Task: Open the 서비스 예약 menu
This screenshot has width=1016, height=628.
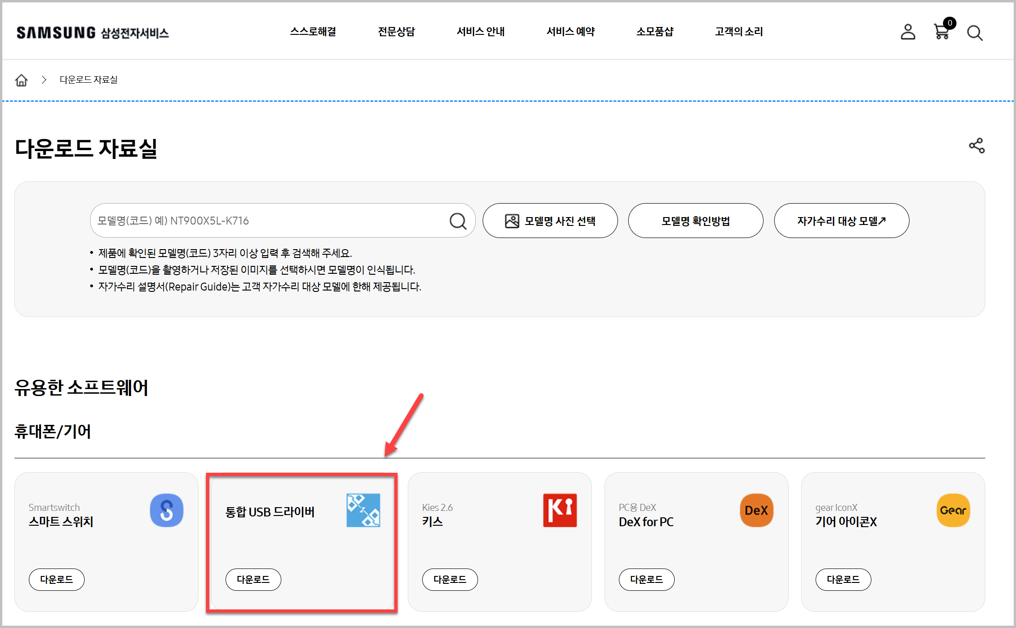Action: click(x=571, y=32)
